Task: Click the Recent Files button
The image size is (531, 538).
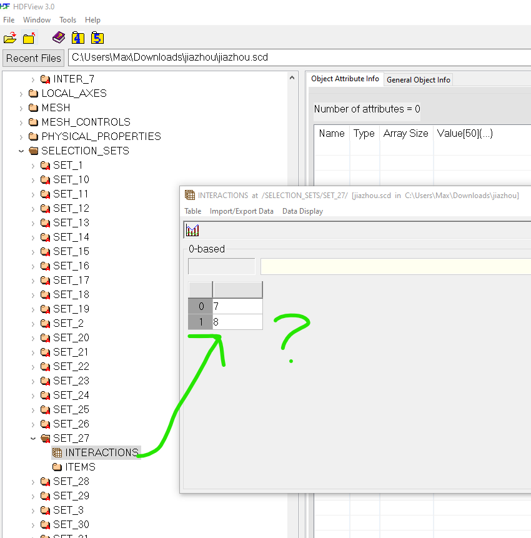Action: [x=33, y=58]
